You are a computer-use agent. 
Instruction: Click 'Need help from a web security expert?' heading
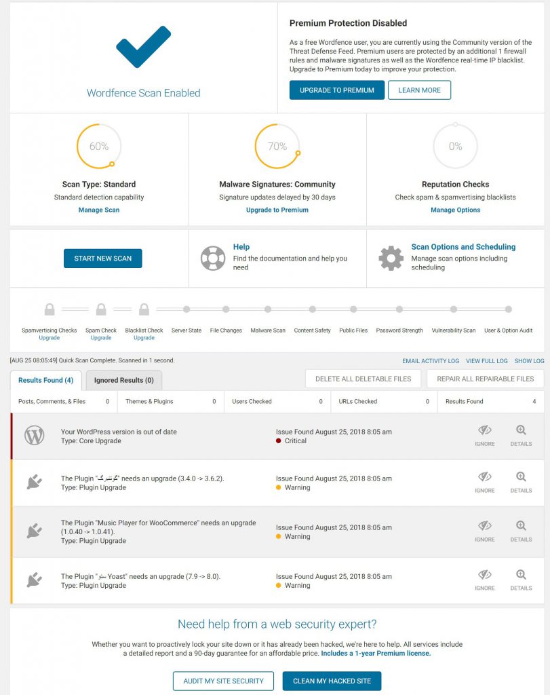coord(277,624)
